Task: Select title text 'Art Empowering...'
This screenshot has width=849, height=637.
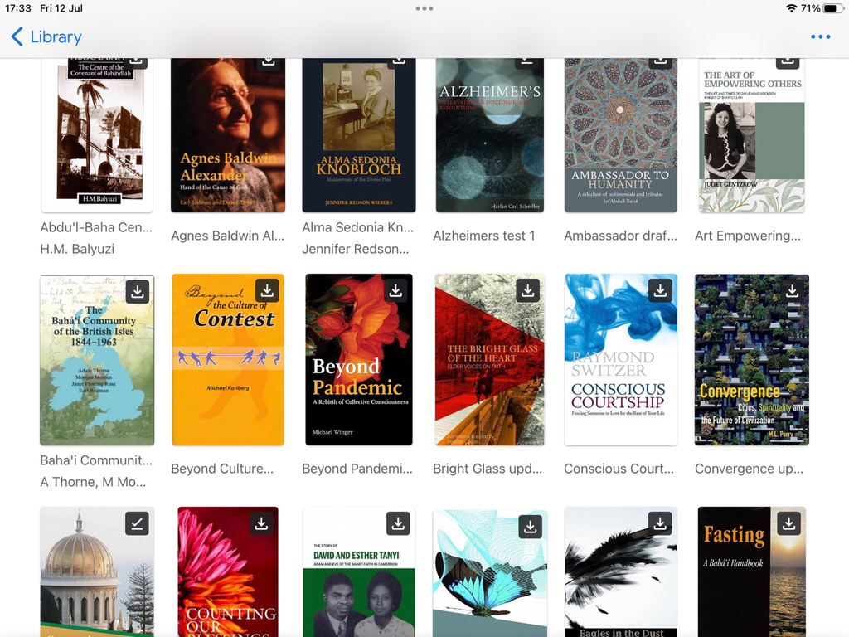Action: coord(748,236)
